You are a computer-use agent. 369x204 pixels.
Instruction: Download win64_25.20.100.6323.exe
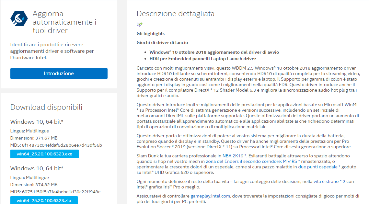point(44,154)
